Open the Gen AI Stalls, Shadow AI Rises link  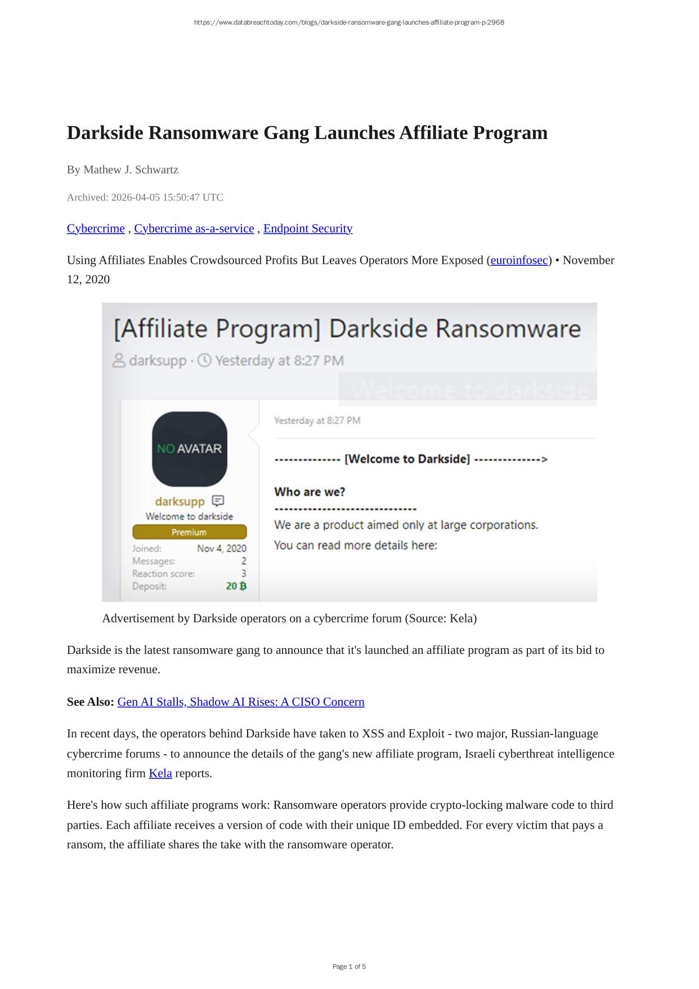[241, 702]
